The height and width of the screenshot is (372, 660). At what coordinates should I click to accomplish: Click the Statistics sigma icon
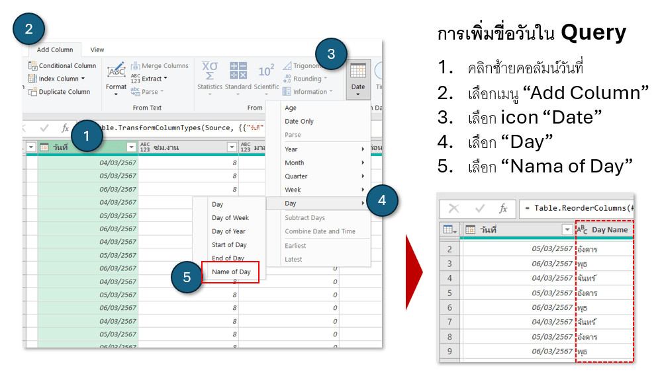tap(210, 71)
